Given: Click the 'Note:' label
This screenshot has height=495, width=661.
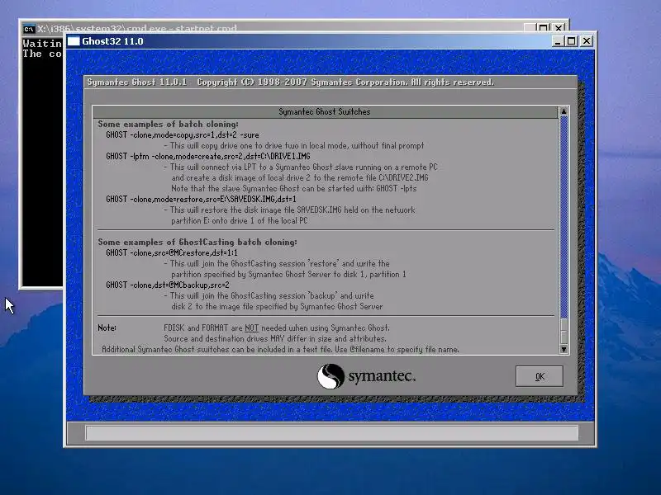Looking at the screenshot, I should (107, 328).
